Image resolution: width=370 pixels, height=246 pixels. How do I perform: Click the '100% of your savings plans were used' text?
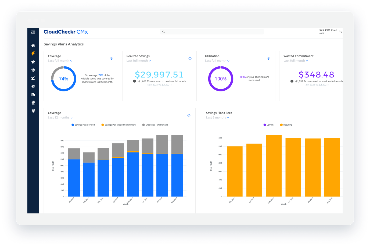coord(254,79)
